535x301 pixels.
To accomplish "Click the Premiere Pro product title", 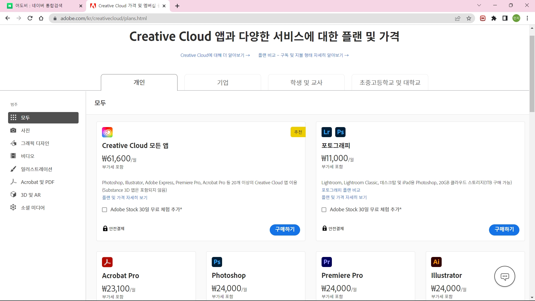I will (x=342, y=275).
